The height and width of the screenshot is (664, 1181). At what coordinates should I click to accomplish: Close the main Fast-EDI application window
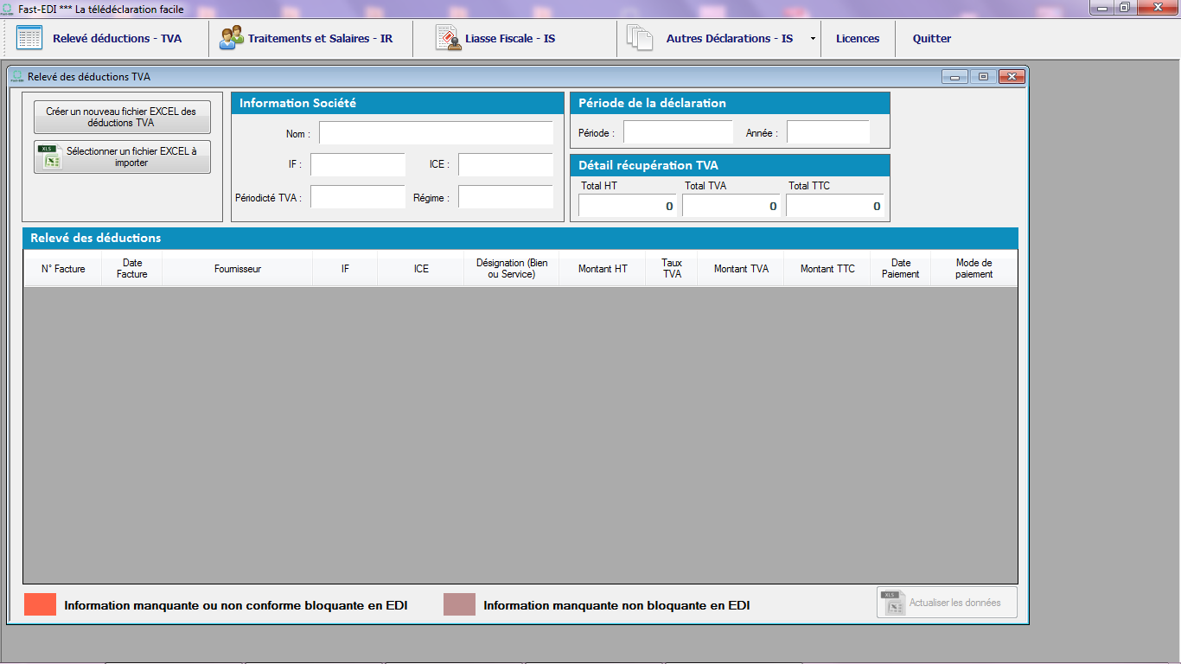[x=1157, y=8]
